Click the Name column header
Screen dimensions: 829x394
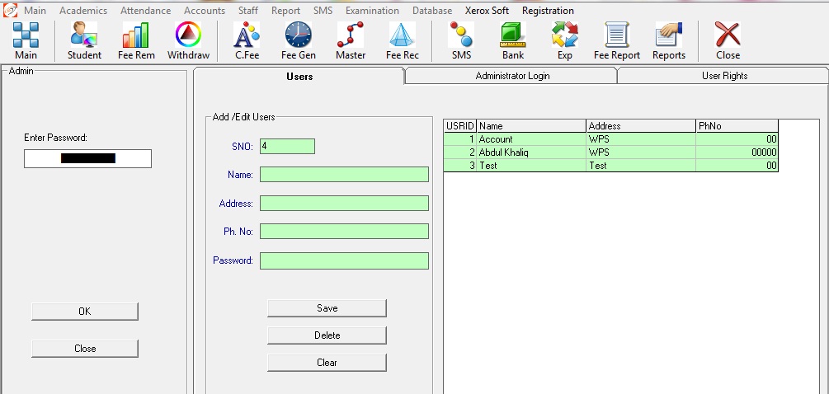tap(531, 125)
